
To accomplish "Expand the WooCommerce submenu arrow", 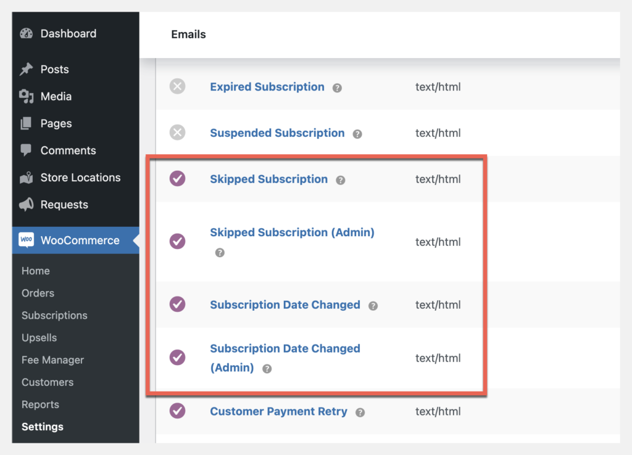I will 137,240.
